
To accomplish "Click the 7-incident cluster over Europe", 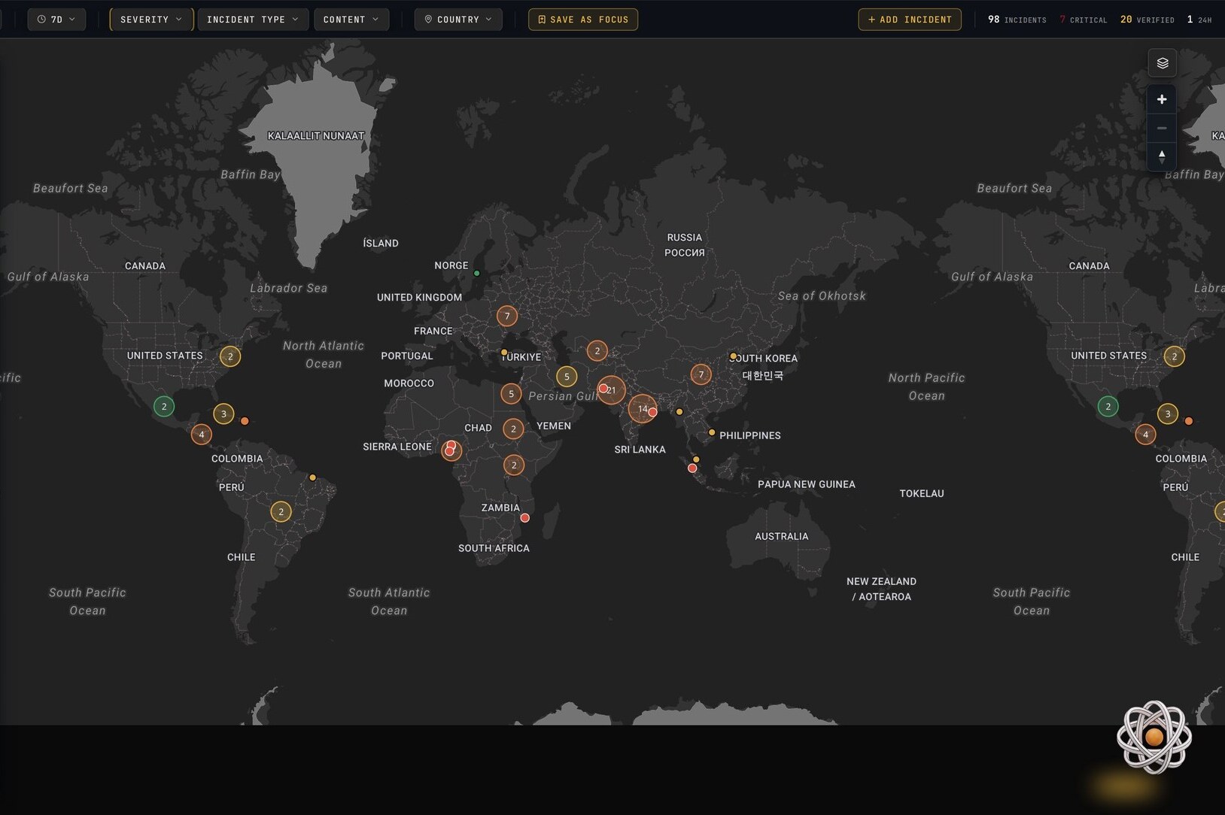I will pyautogui.click(x=507, y=316).
